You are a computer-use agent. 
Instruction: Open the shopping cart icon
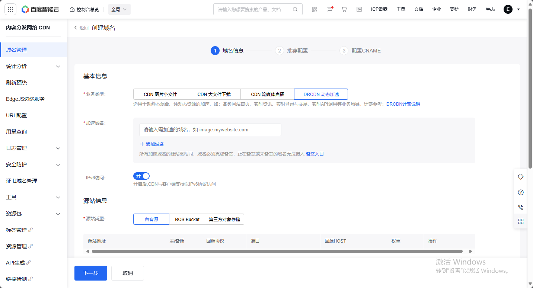[x=344, y=9]
